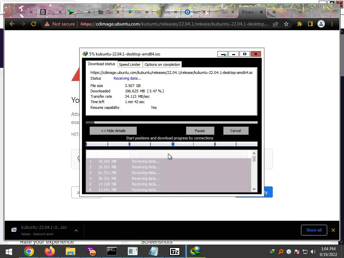This screenshot has height=258, width=344.
Task: Open Internet Download Manager taskbar icon
Action: 196,251
